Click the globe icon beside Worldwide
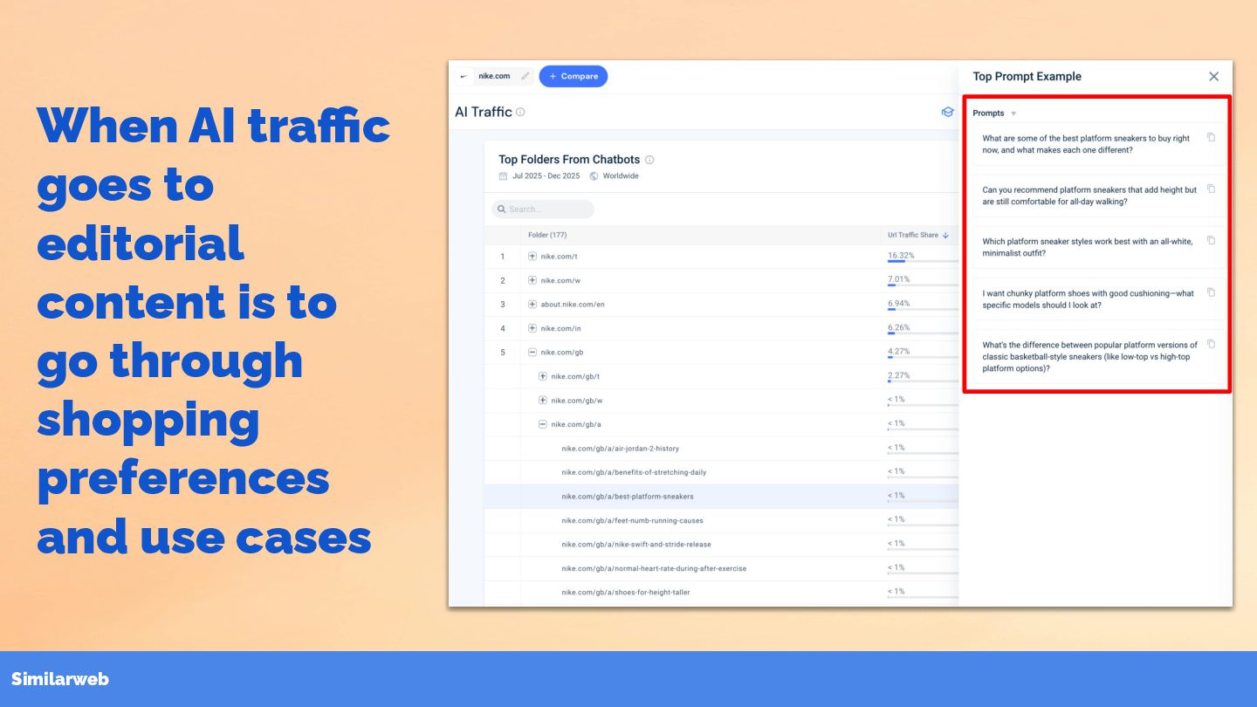The height and width of the screenshot is (707, 1257). (594, 176)
